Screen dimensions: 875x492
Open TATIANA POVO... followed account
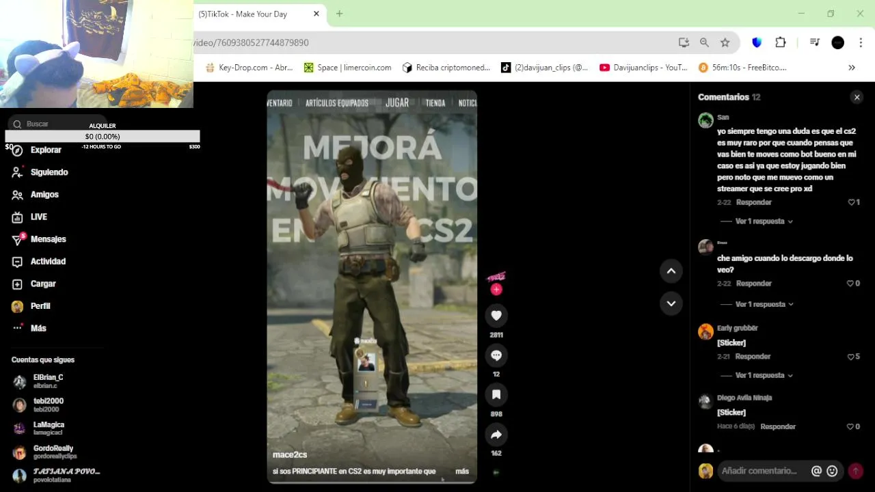[56, 476]
